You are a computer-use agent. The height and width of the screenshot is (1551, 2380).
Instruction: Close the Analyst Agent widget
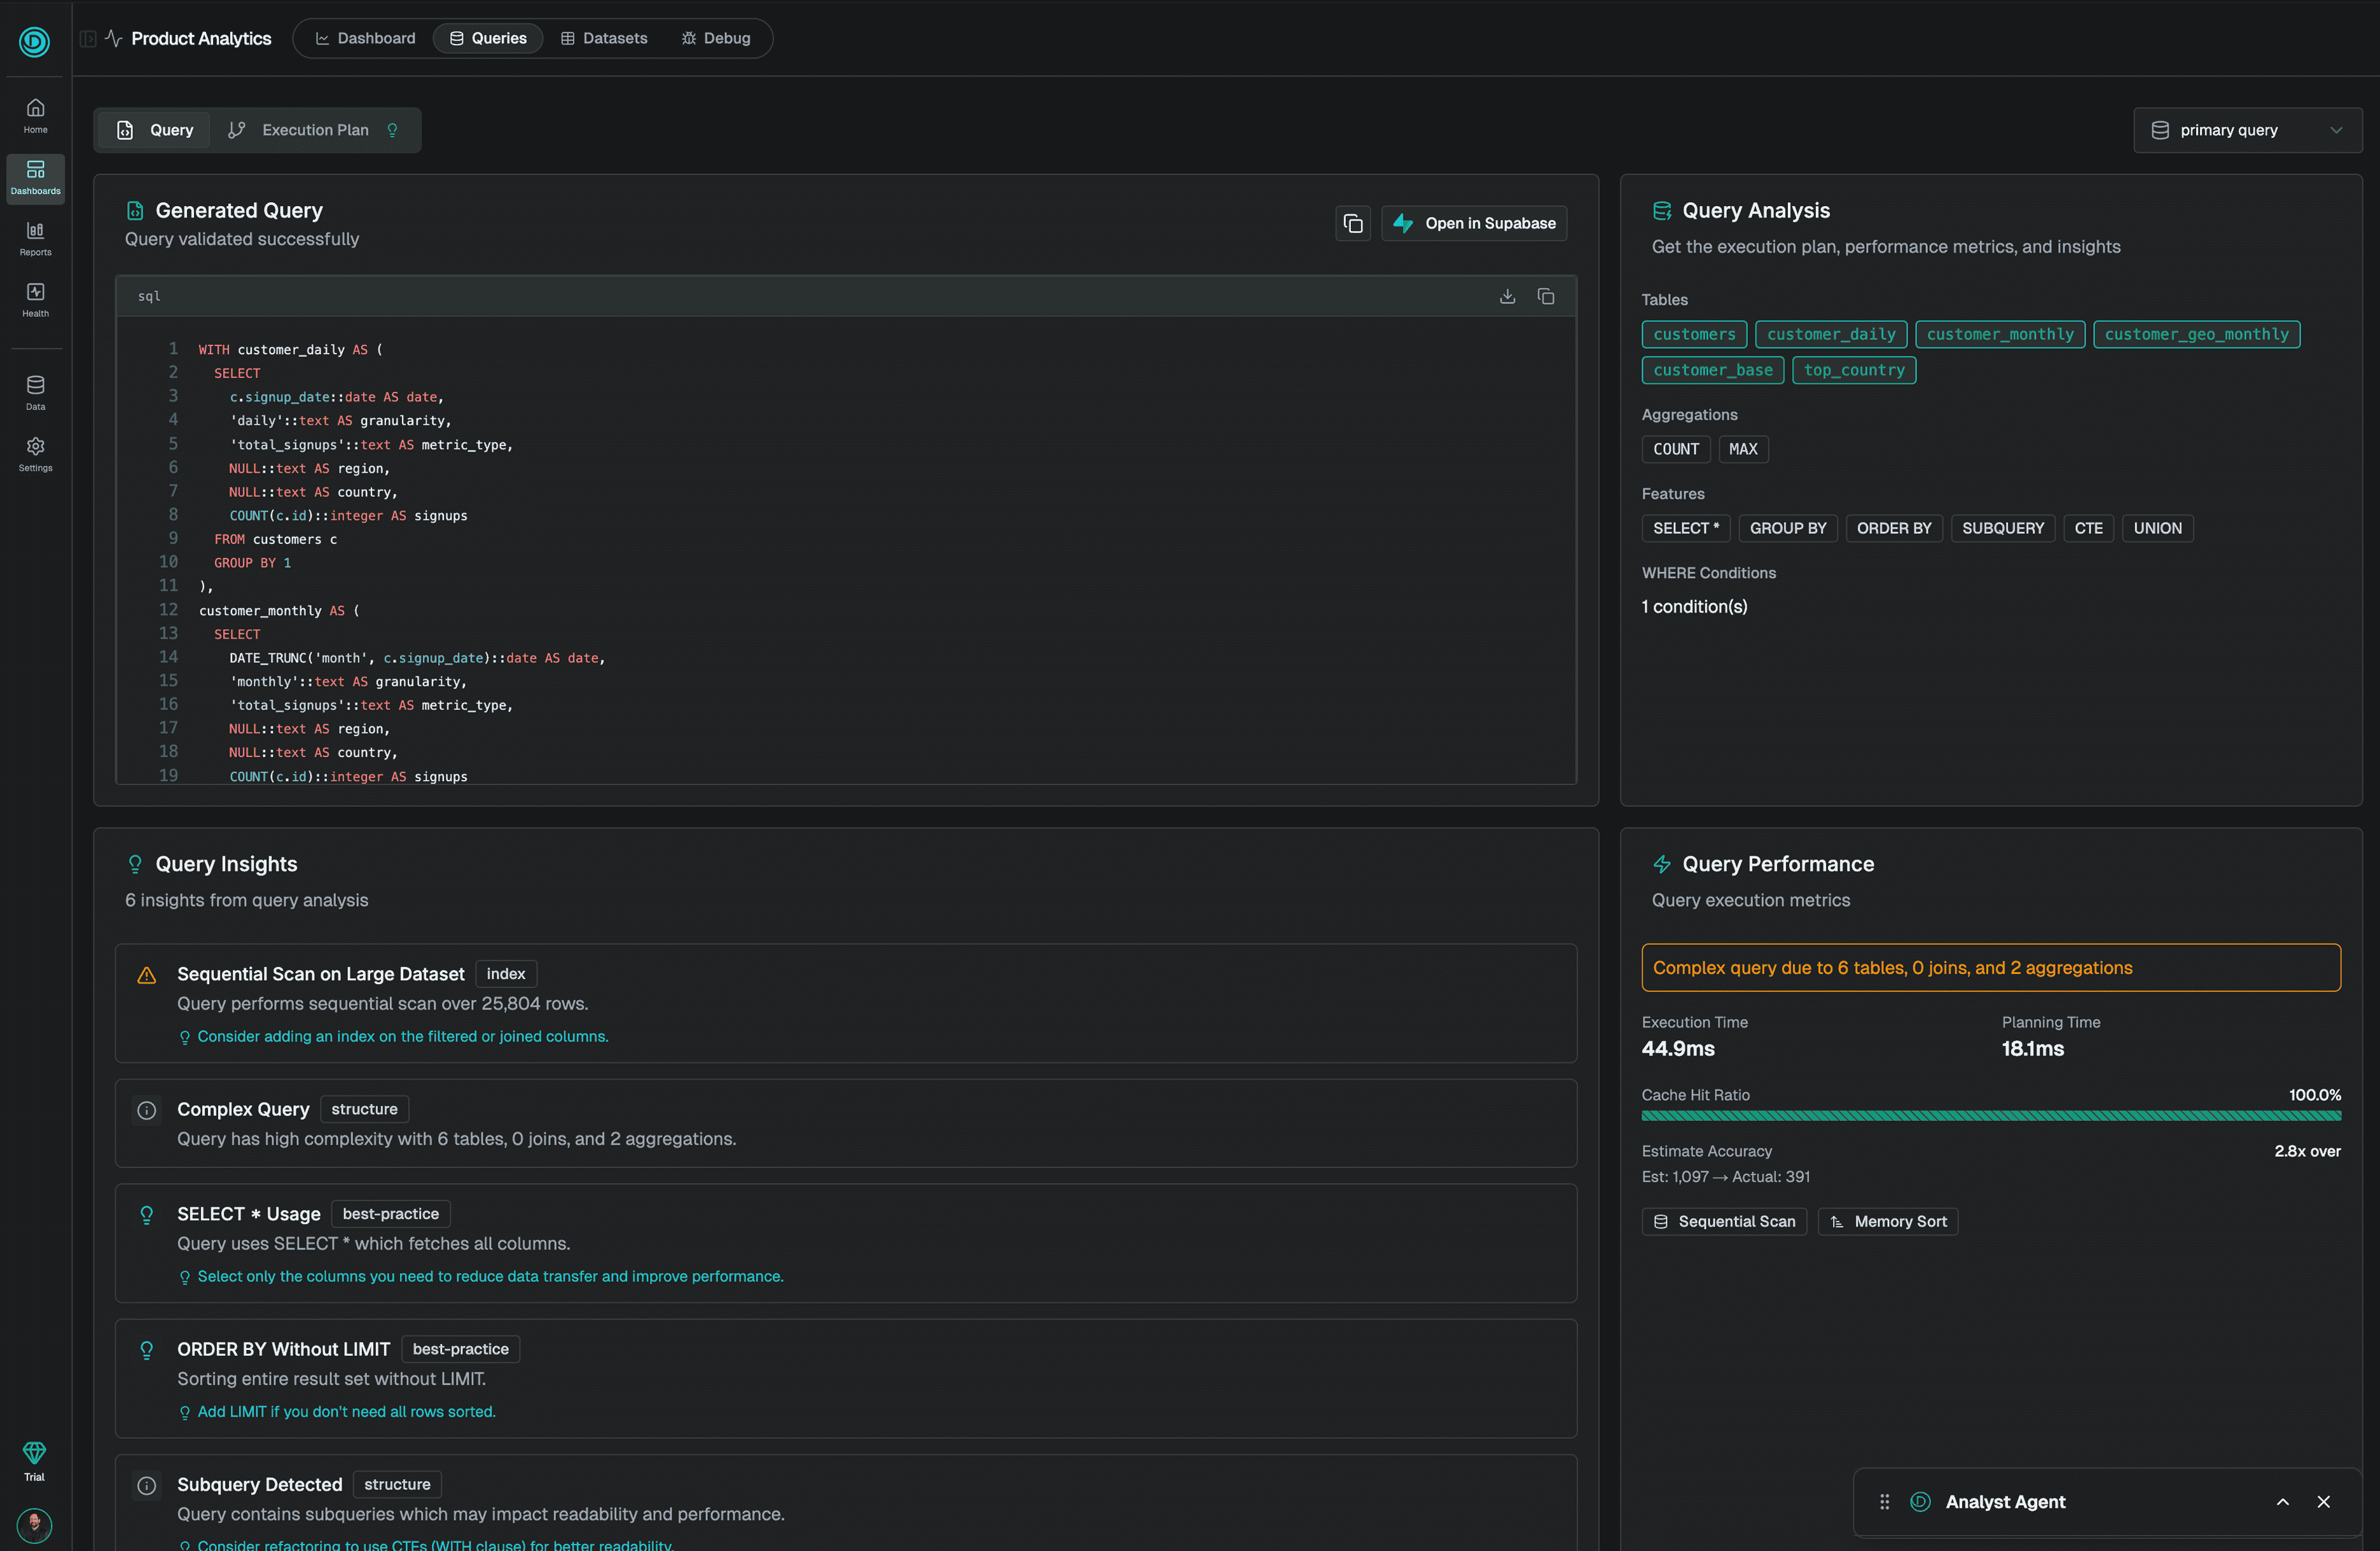click(x=2323, y=1501)
